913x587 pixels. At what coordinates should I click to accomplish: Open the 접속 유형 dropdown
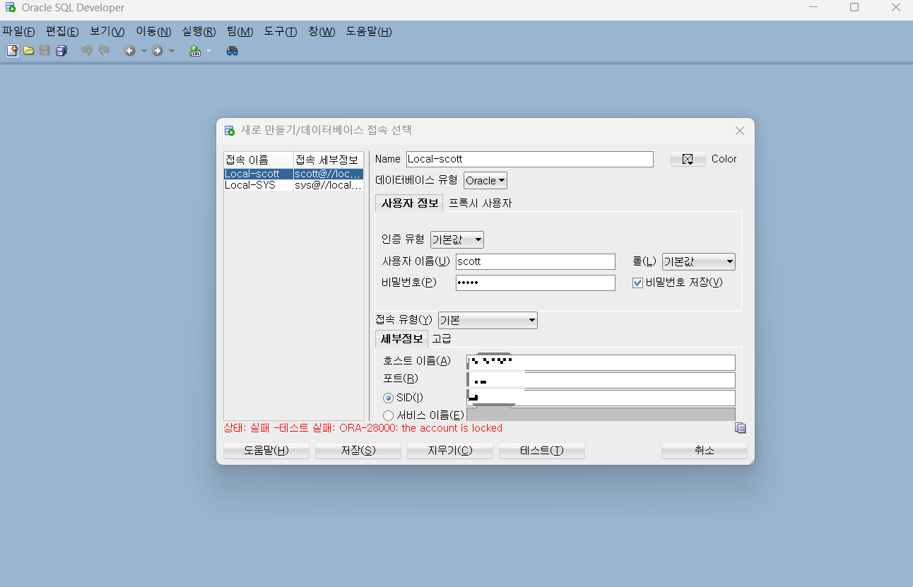(x=488, y=321)
